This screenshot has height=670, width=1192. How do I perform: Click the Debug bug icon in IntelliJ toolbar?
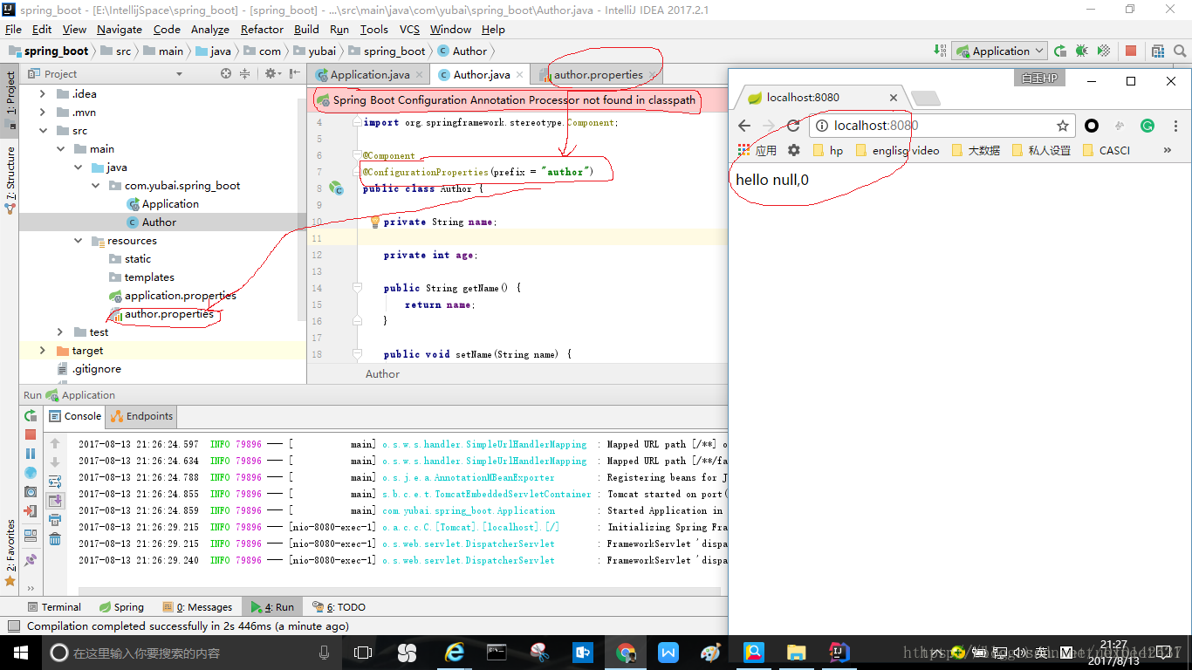[x=1082, y=51]
